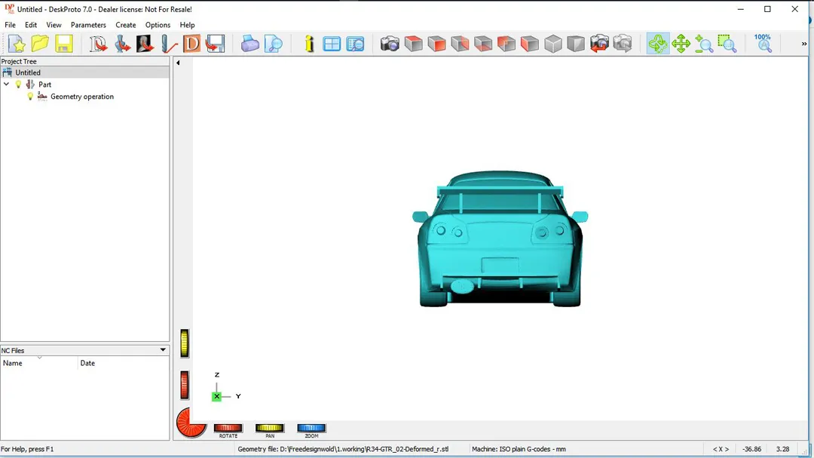Open the NC Files dropdown arrow
Image resolution: width=814 pixels, height=458 pixels.
[163, 350]
